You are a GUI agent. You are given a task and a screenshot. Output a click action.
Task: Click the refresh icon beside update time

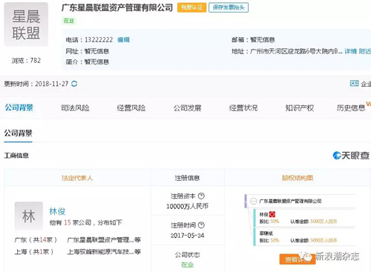click(74, 84)
